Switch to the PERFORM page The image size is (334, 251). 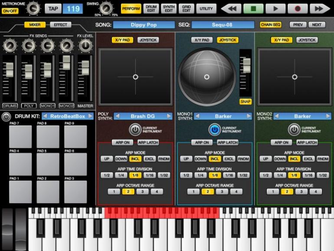coord(131,9)
